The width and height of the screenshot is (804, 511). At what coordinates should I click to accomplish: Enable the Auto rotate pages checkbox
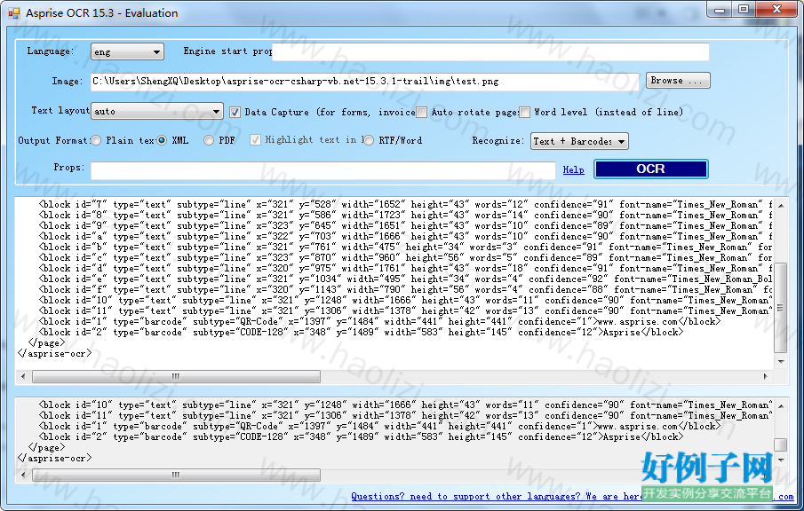pos(421,112)
